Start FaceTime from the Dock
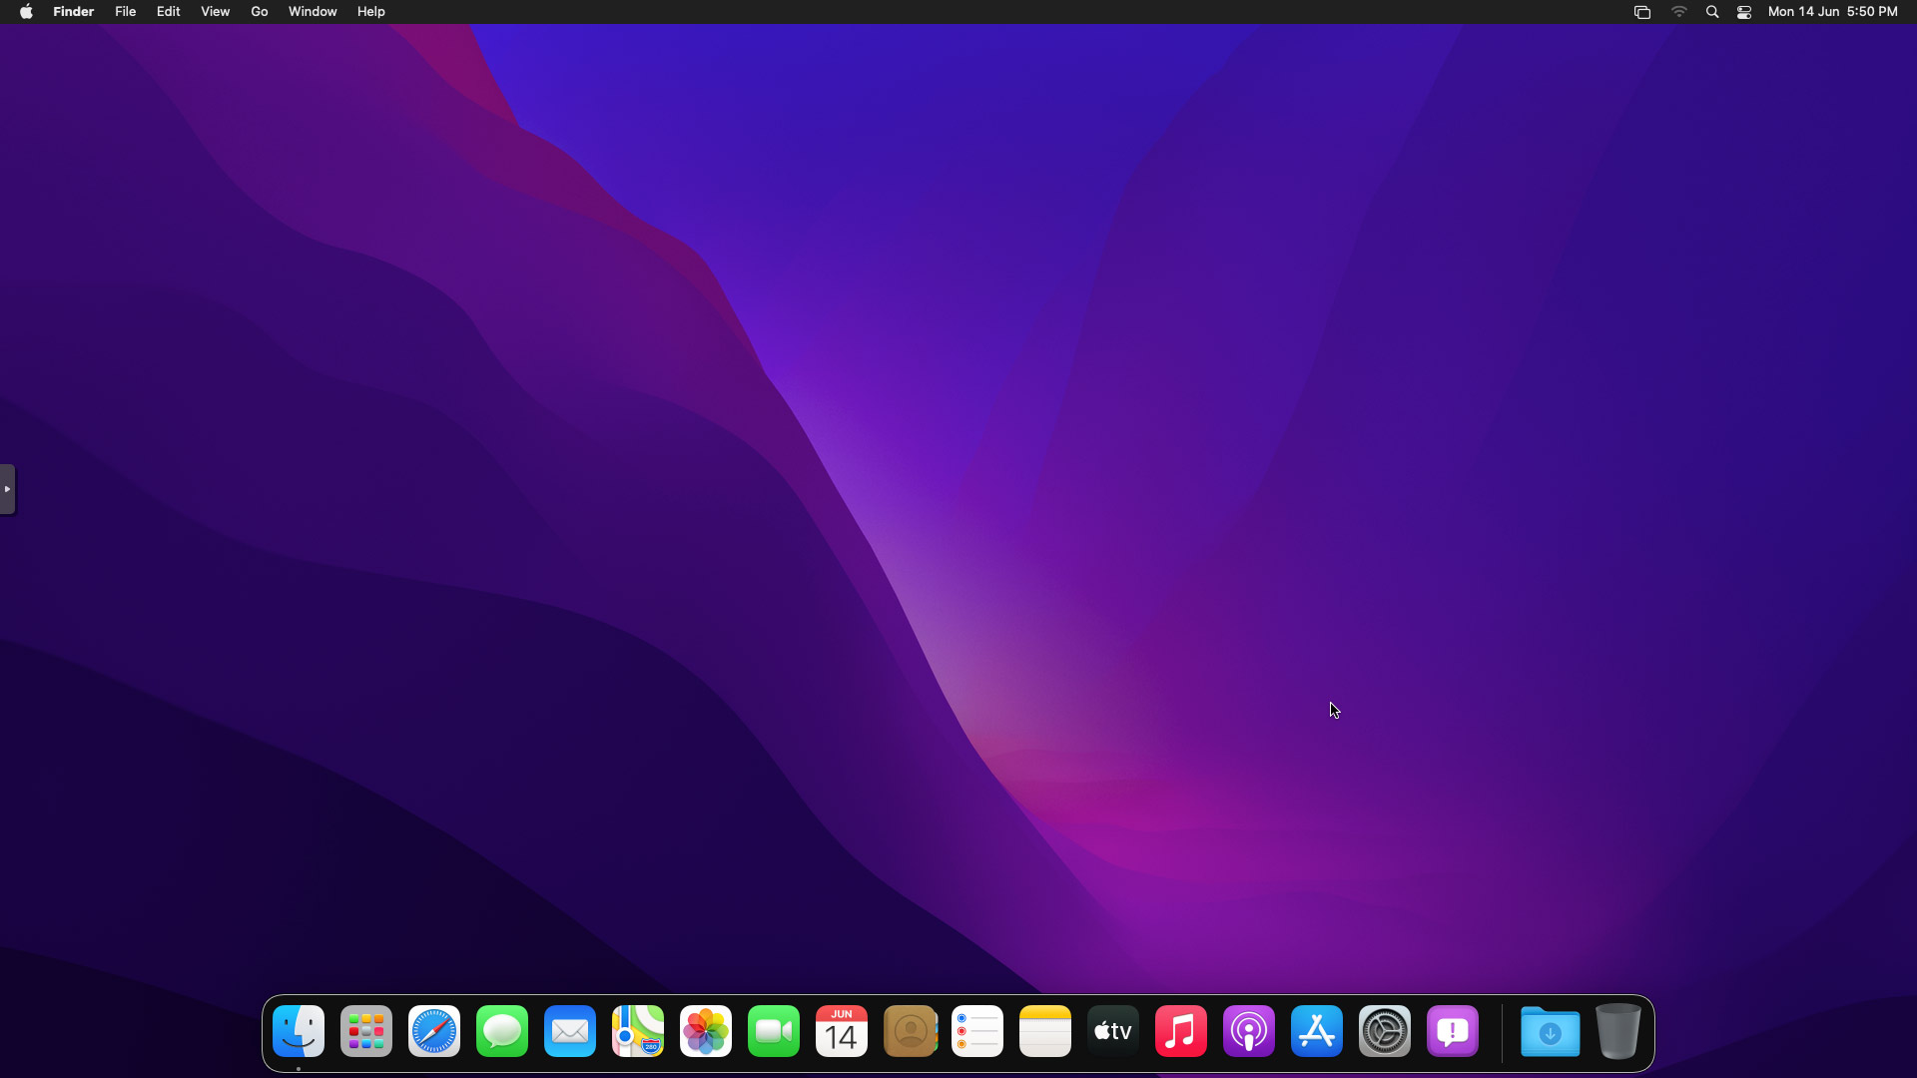This screenshot has height=1078, width=1917. (774, 1031)
